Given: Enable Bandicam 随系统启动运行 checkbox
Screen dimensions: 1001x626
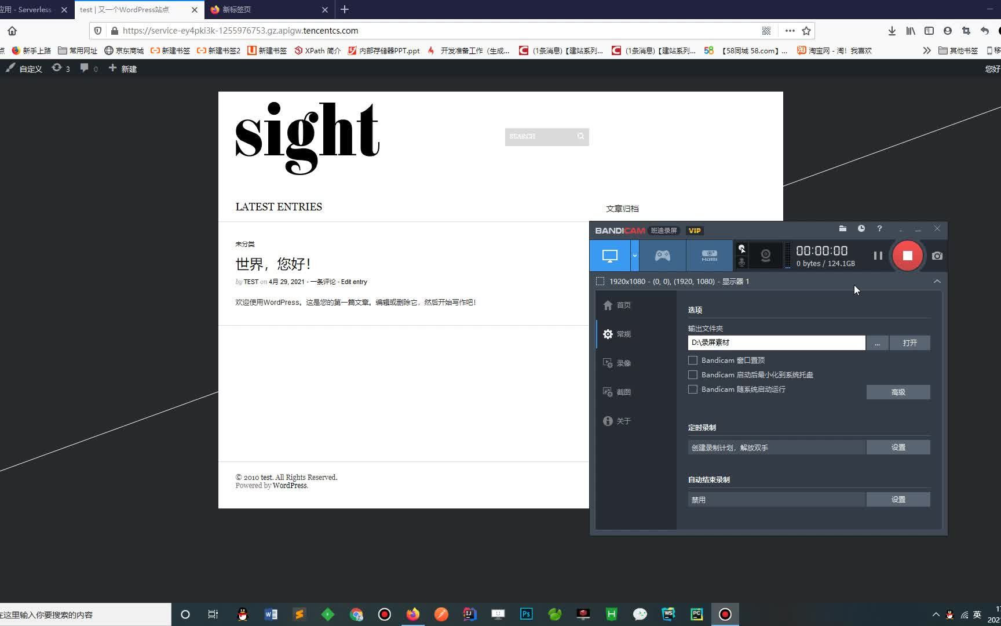Looking at the screenshot, I should 693,389.
